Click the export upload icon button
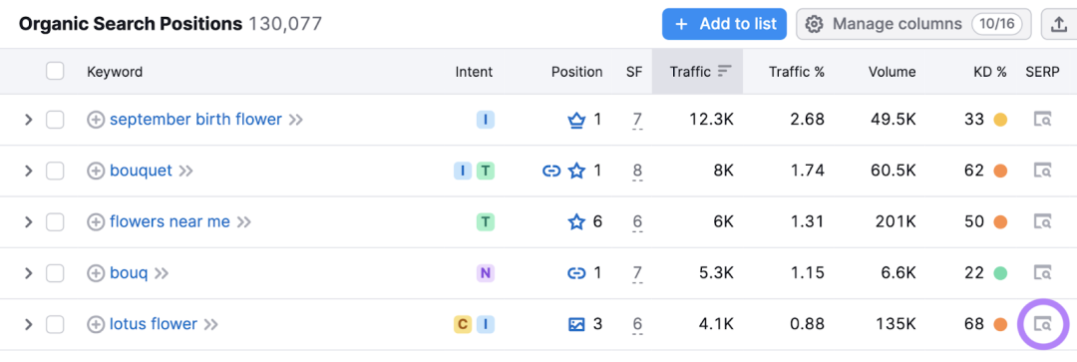1077x362 pixels. point(1058,25)
